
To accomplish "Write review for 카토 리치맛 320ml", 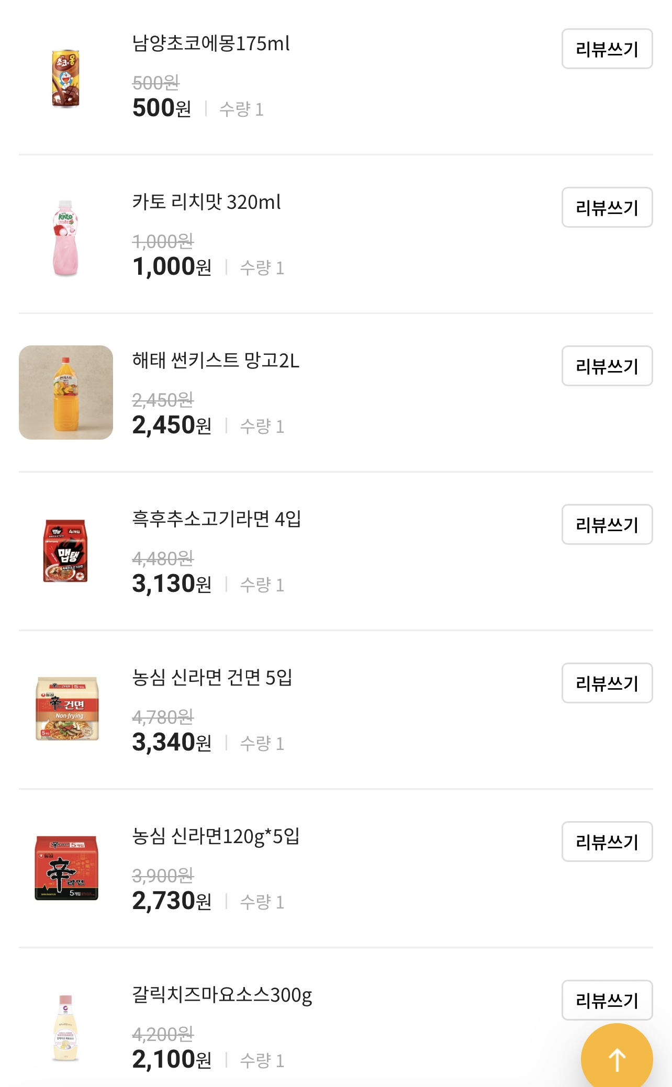I will pyautogui.click(x=607, y=208).
